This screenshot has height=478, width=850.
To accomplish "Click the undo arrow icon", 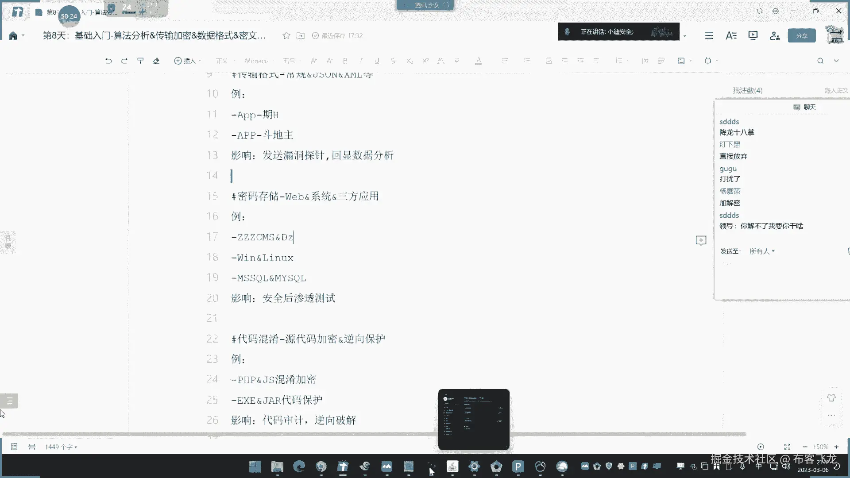I will 108,61.
